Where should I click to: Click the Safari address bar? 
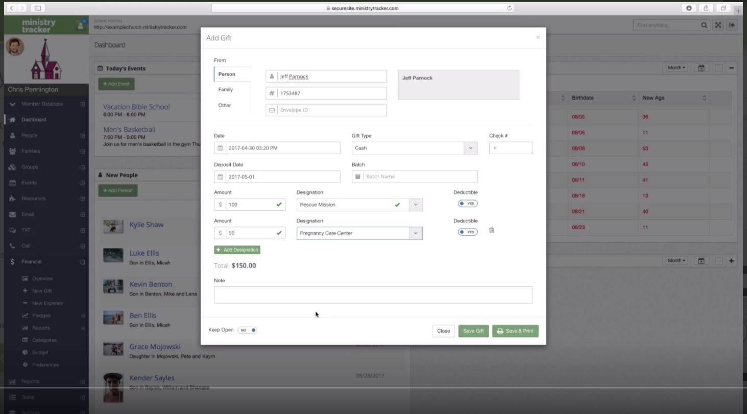click(x=363, y=8)
